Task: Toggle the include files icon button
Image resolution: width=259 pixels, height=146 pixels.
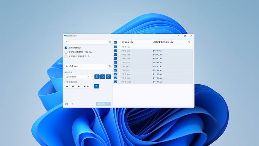Action: pos(97,77)
